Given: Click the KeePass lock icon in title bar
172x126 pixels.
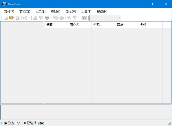Looking at the screenshot, I should (4, 4).
